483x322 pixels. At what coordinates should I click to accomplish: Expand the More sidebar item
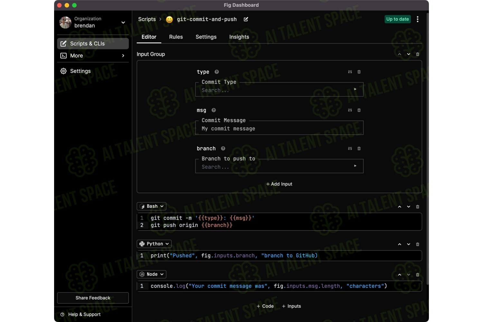93,56
